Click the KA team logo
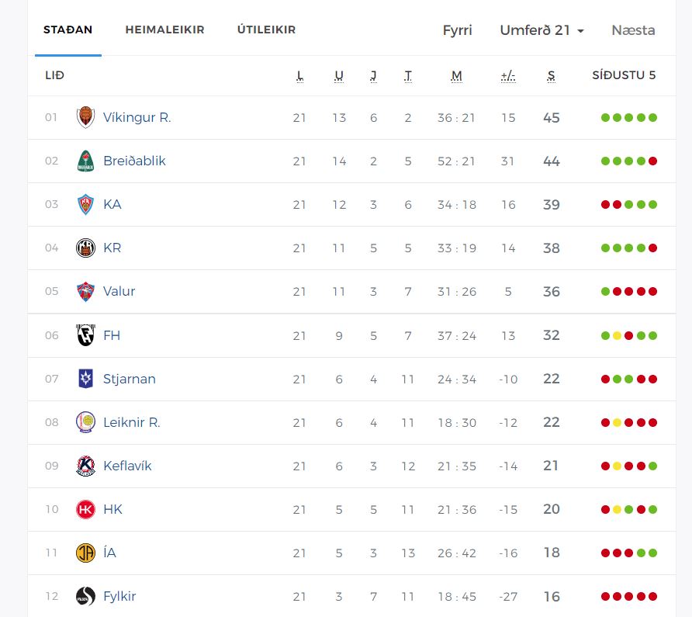This screenshot has height=617, width=692. (85, 205)
